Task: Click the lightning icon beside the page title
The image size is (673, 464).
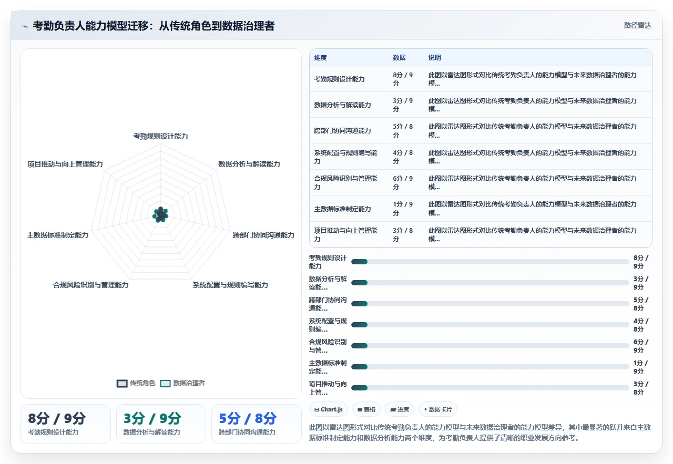Action: pyautogui.click(x=25, y=26)
